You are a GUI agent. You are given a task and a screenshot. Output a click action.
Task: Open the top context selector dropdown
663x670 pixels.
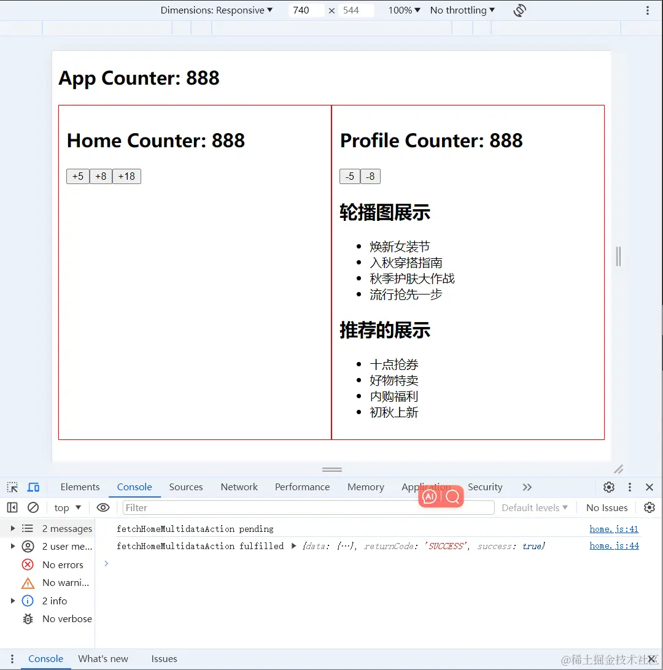tap(67, 507)
